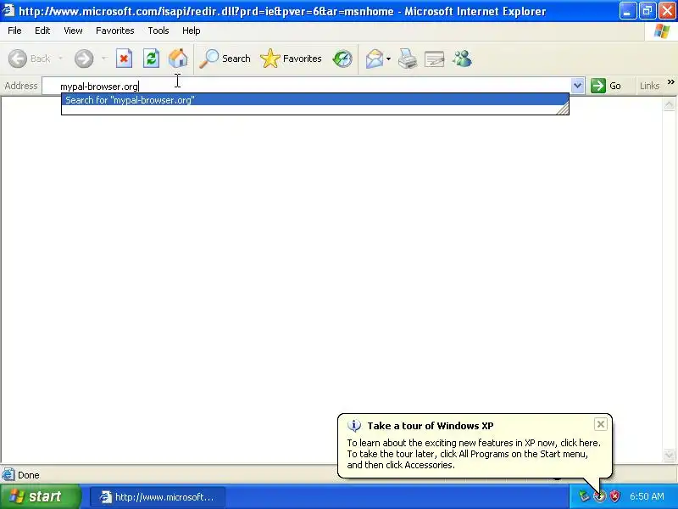
Task: Grab the autocomplete dropdown resize grip
Action: pyautogui.click(x=563, y=109)
